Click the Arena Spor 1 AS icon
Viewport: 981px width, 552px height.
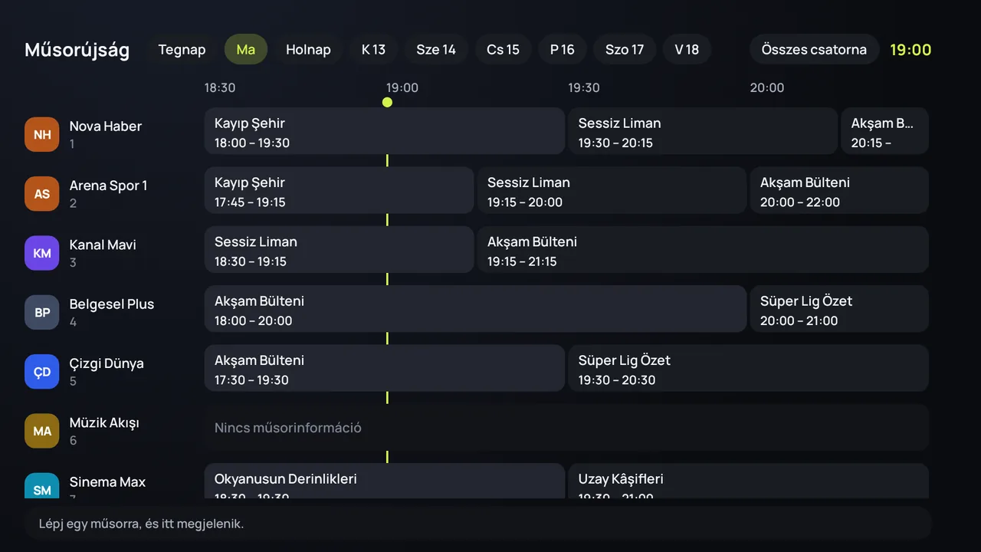coord(41,194)
